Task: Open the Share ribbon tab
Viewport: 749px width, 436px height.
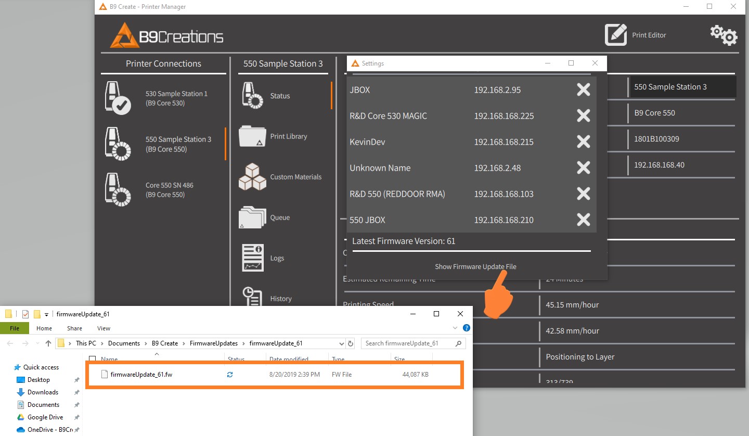Action: tap(74, 328)
